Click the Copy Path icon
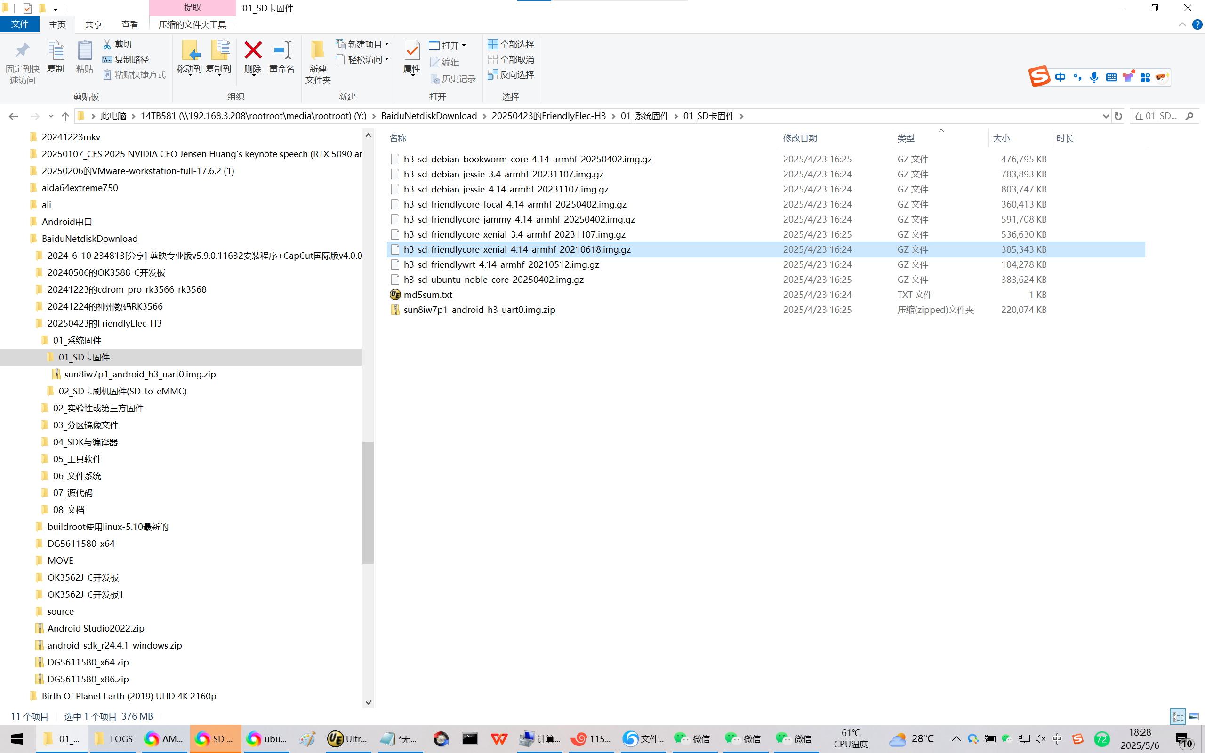This screenshot has height=753, width=1205. click(107, 59)
